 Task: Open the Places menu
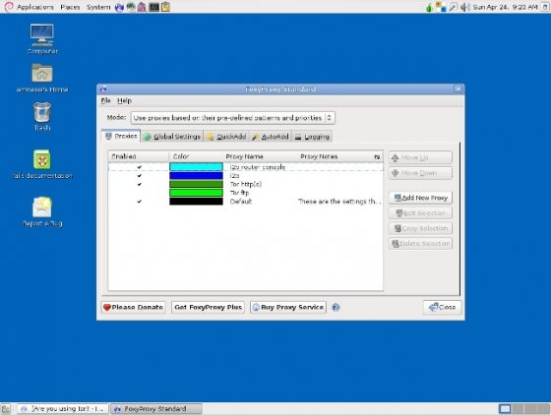coord(70,7)
